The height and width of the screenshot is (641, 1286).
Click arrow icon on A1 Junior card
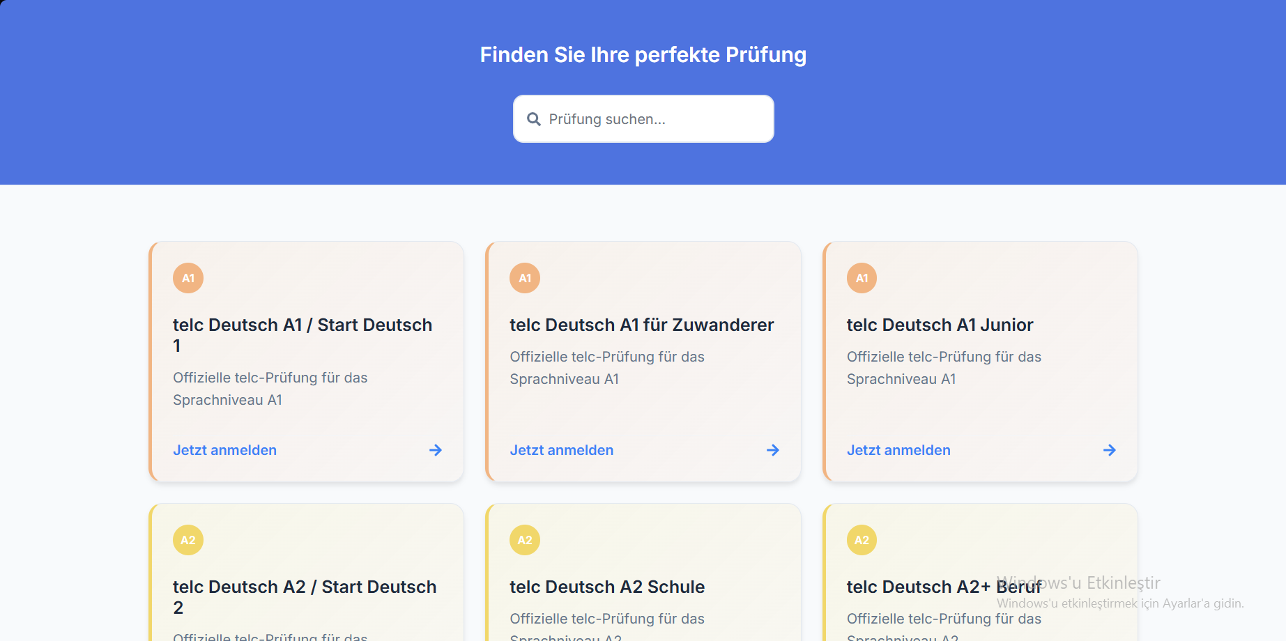[1110, 450]
